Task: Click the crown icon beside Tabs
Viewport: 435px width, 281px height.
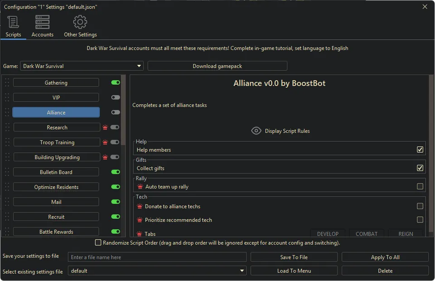Action: [x=139, y=233]
